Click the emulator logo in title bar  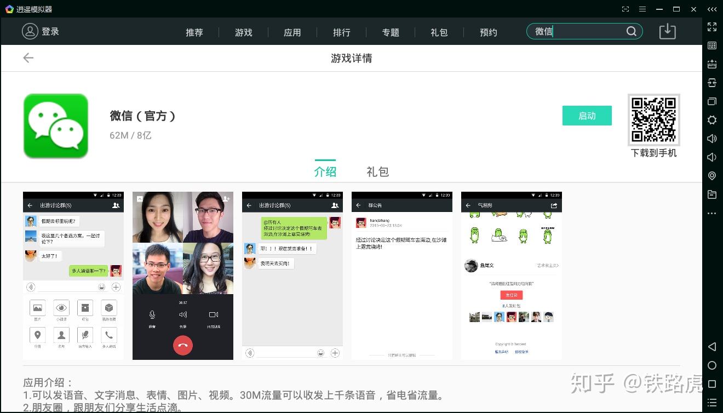point(9,9)
